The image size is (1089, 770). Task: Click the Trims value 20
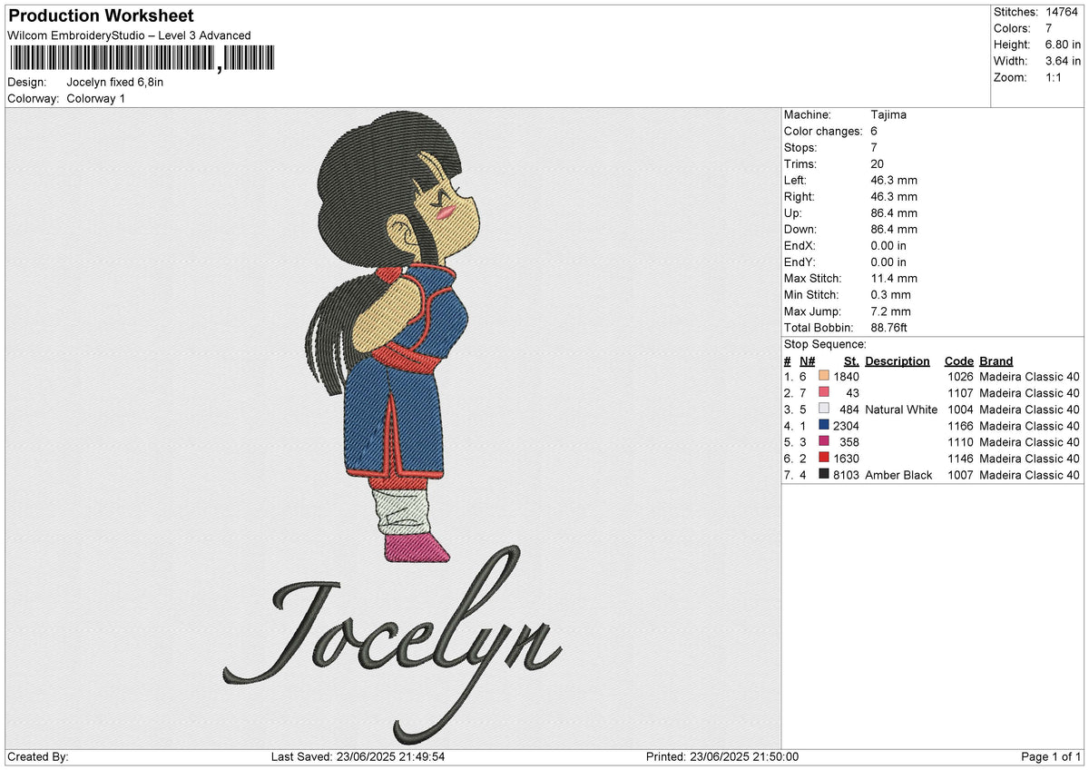[878, 163]
